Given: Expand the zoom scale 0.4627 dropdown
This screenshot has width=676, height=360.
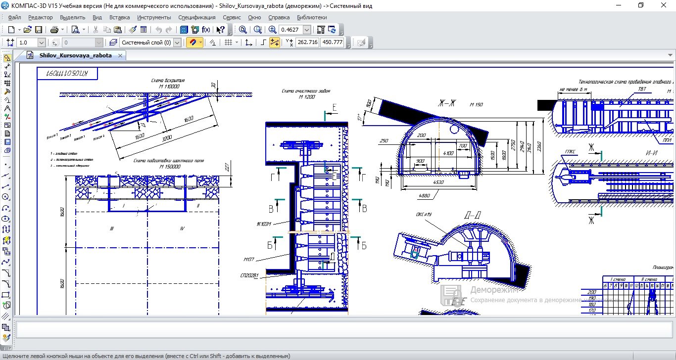Looking at the screenshot, I should (x=307, y=30).
